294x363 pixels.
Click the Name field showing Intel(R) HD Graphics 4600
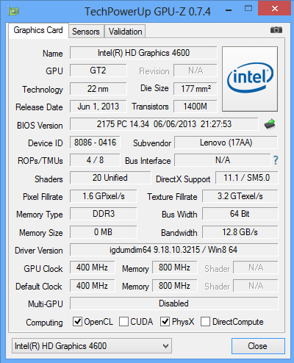(143, 53)
